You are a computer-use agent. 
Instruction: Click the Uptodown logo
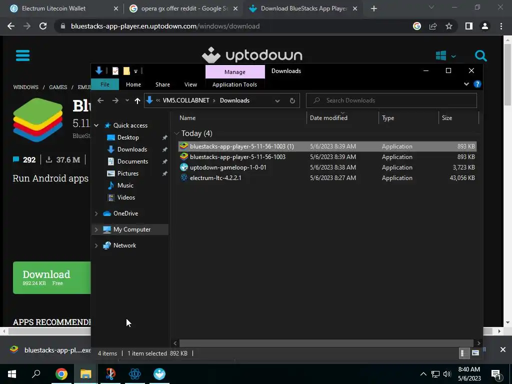[x=252, y=55]
